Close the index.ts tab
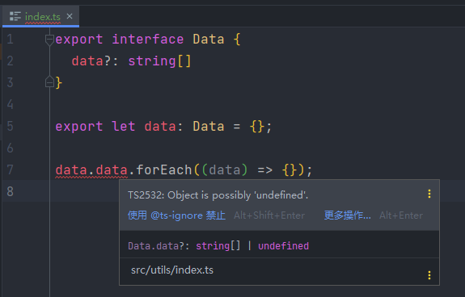Image resolution: width=465 pixels, height=297 pixels. coord(70,16)
